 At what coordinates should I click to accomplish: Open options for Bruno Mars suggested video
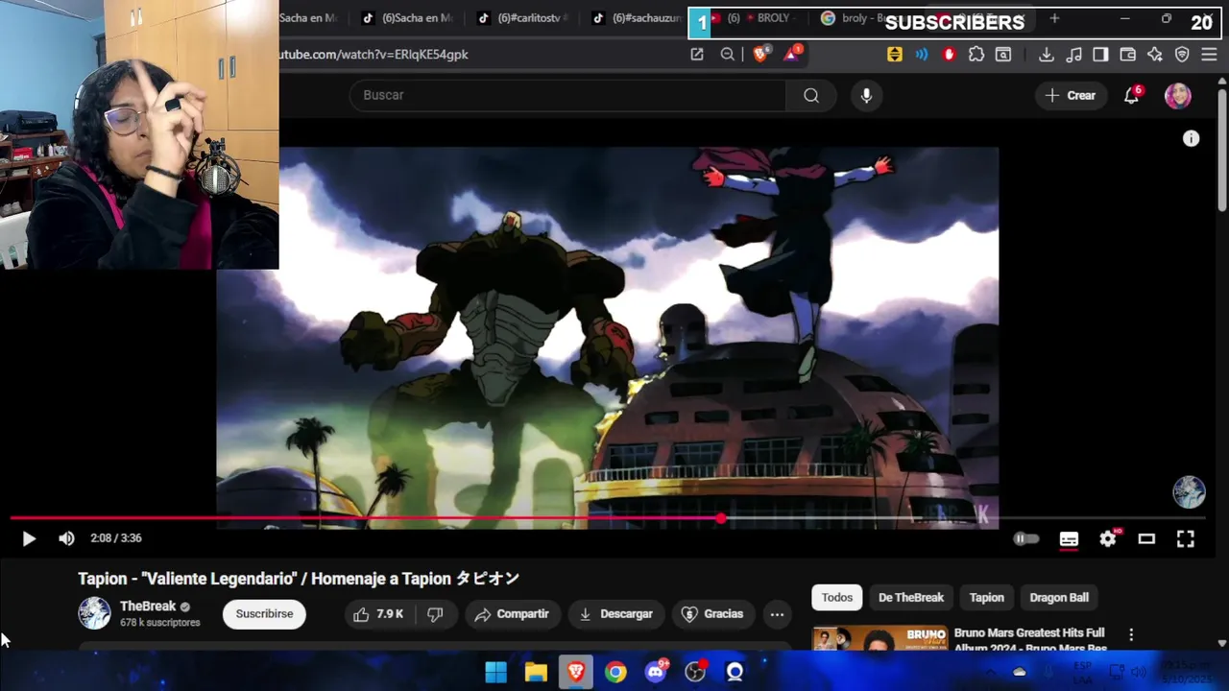[x=1131, y=634]
